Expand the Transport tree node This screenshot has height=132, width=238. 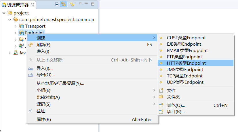coord(16,26)
